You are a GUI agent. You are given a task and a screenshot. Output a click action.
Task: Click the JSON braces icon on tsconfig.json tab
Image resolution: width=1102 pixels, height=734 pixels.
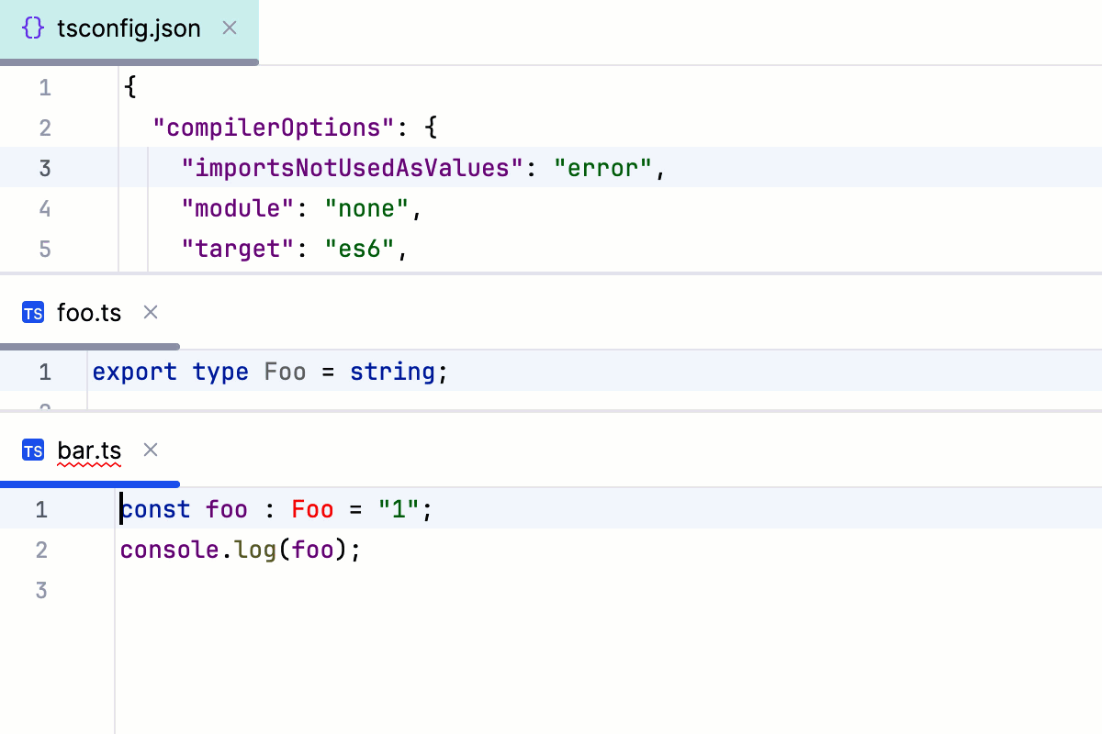click(x=33, y=28)
